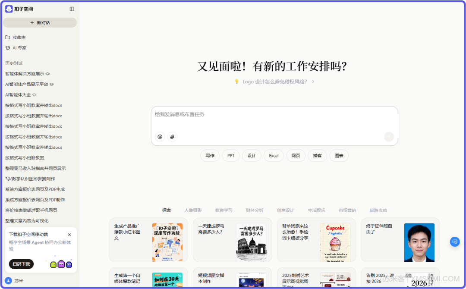Viewport: 466px width, 289px height.
Task: Switch to the 创意设计 tab
Action: [286, 210]
